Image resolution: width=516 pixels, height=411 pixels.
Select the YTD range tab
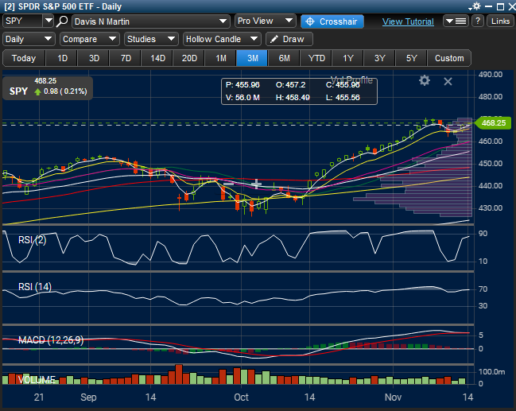[316, 58]
